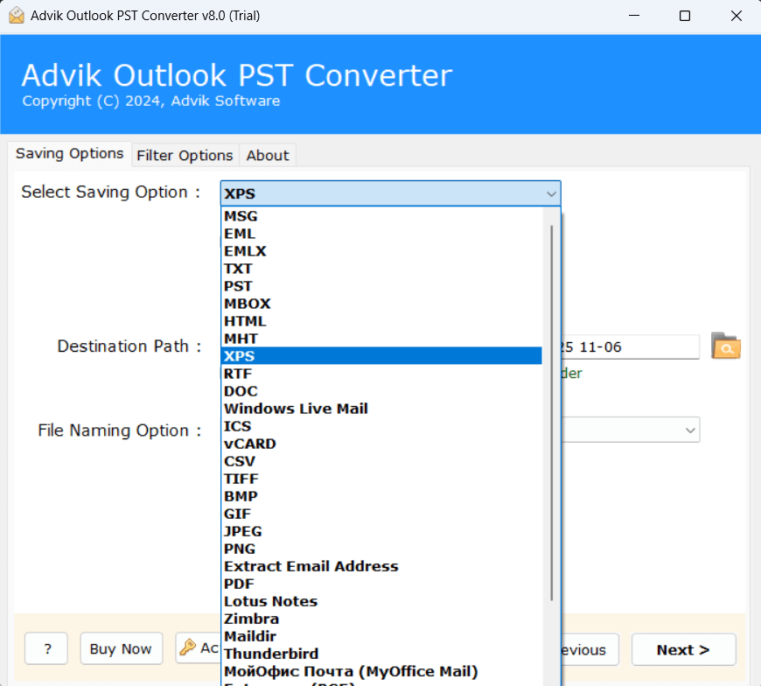This screenshot has height=686, width=761.
Task: Click the dropdown list vertical scrollbar
Action: pyautogui.click(x=551, y=413)
